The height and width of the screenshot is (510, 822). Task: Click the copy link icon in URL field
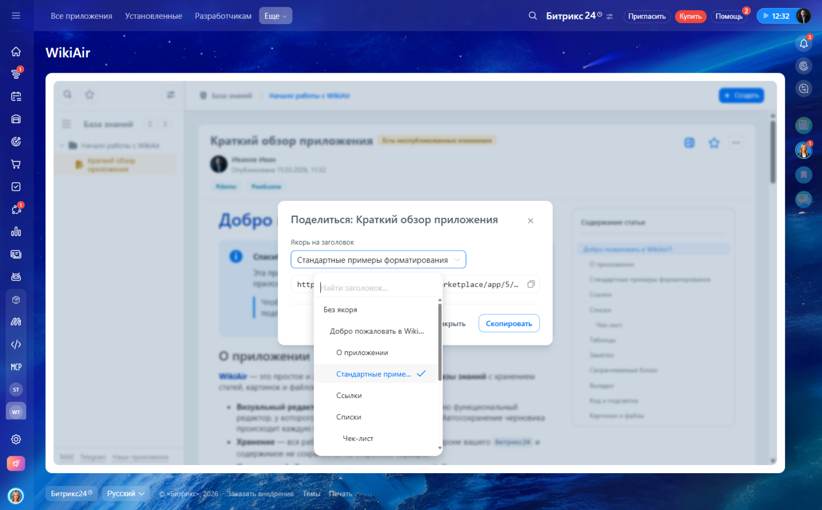point(531,284)
